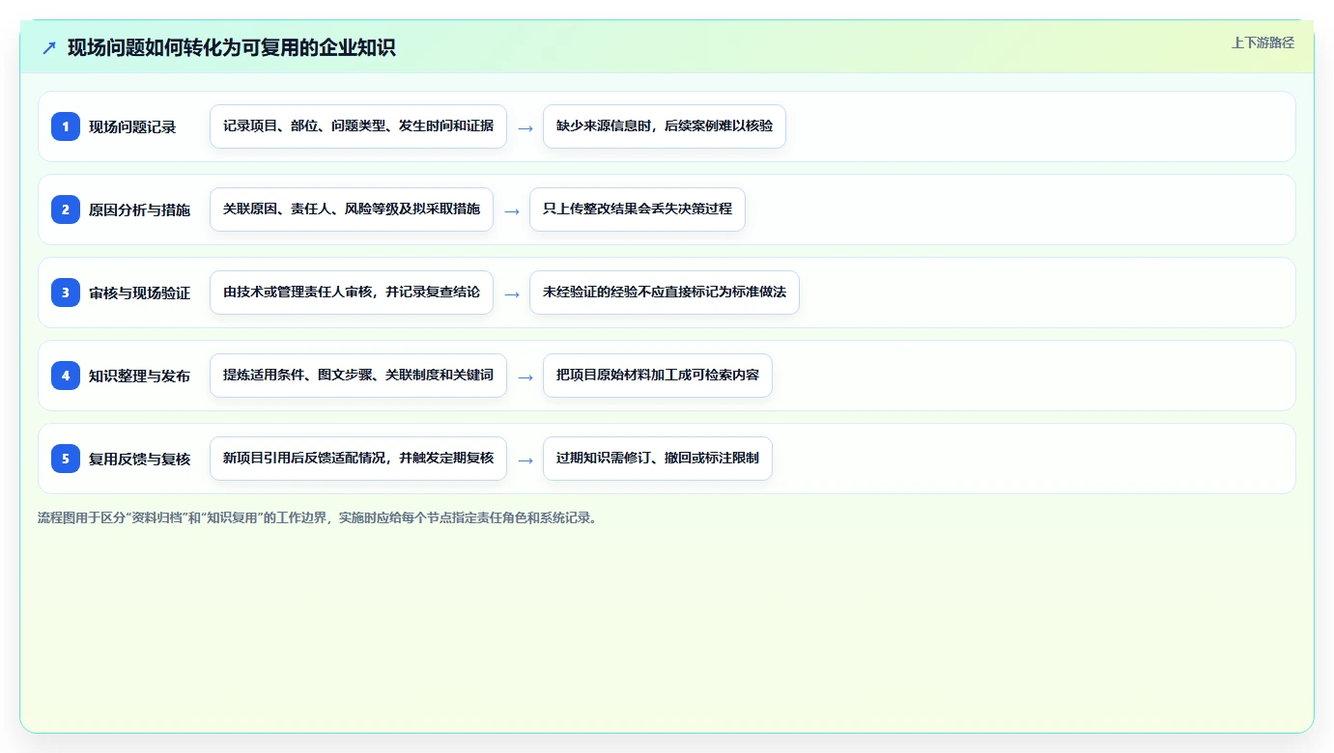Click the box 记录项目、部位、问题类型、发生时间和证据

[x=358, y=126]
